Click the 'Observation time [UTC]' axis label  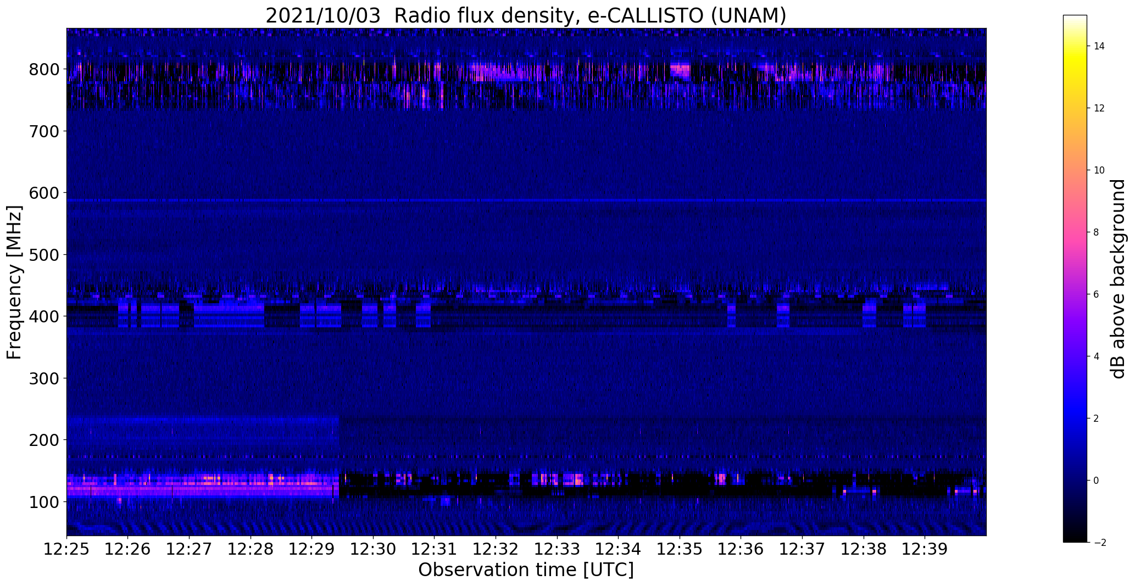point(526,570)
